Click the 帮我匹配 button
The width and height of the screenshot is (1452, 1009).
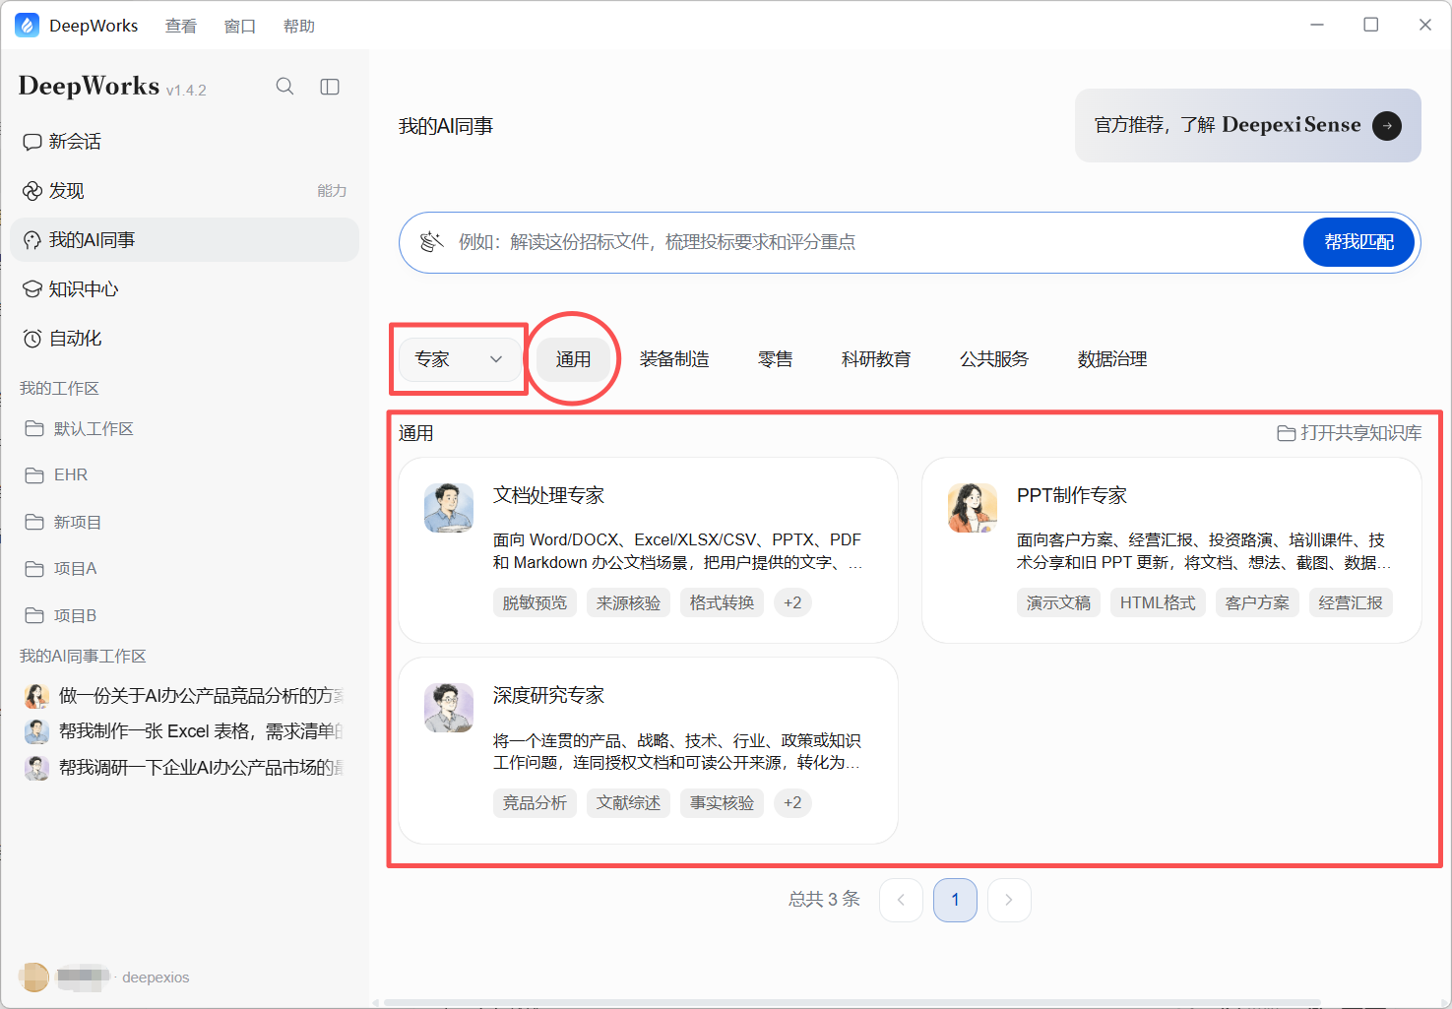(x=1358, y=242)
